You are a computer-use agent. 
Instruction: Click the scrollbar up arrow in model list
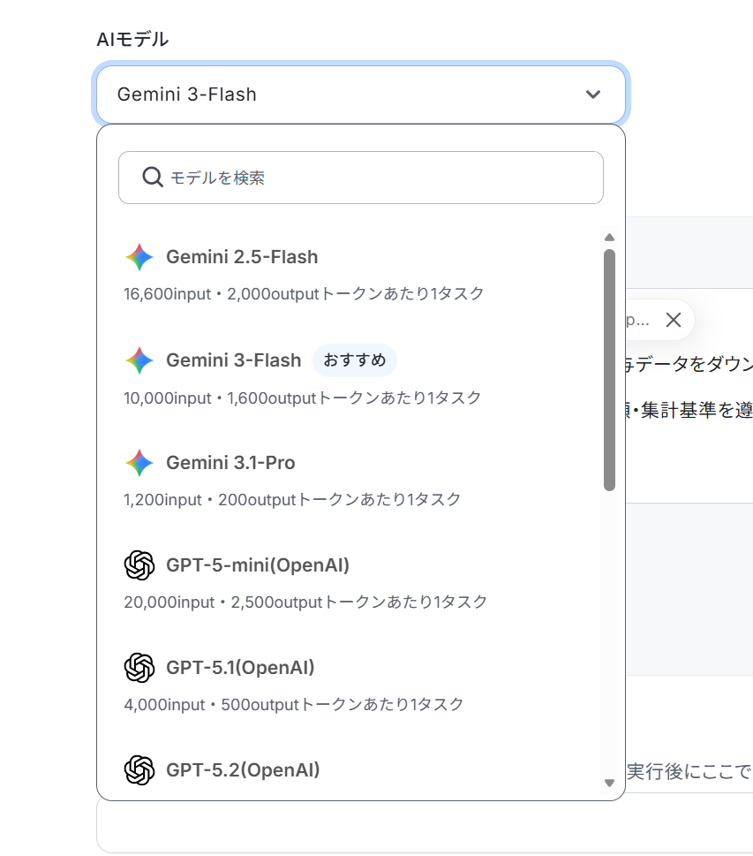pyautogui.click(x=609, y=238)
